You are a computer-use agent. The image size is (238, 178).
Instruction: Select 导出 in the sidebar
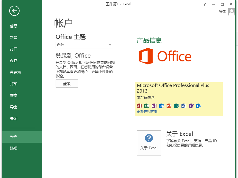coord(22,107)
